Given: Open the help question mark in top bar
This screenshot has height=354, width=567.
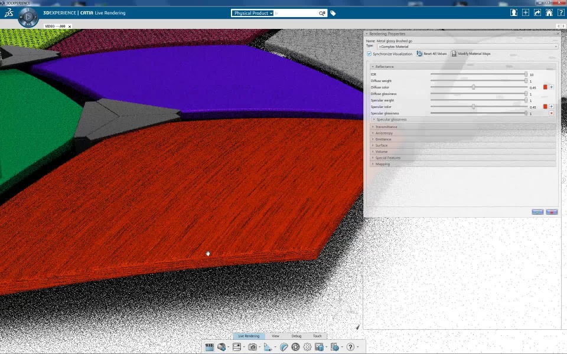Looking at the screenshot, I should [561, 12].
